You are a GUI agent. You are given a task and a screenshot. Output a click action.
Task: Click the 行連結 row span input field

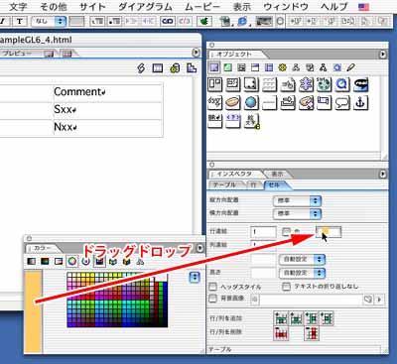(263, 232)
